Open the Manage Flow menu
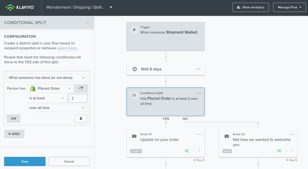 pos(289,7)
